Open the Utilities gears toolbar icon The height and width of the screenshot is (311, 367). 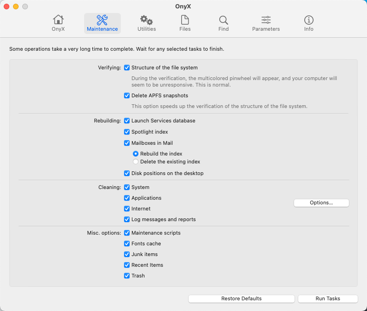coord(146,23)
